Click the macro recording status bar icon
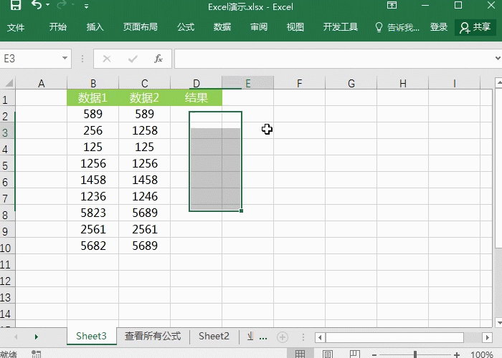The height and width of the screenshot is (358, 502). [36, 354]
